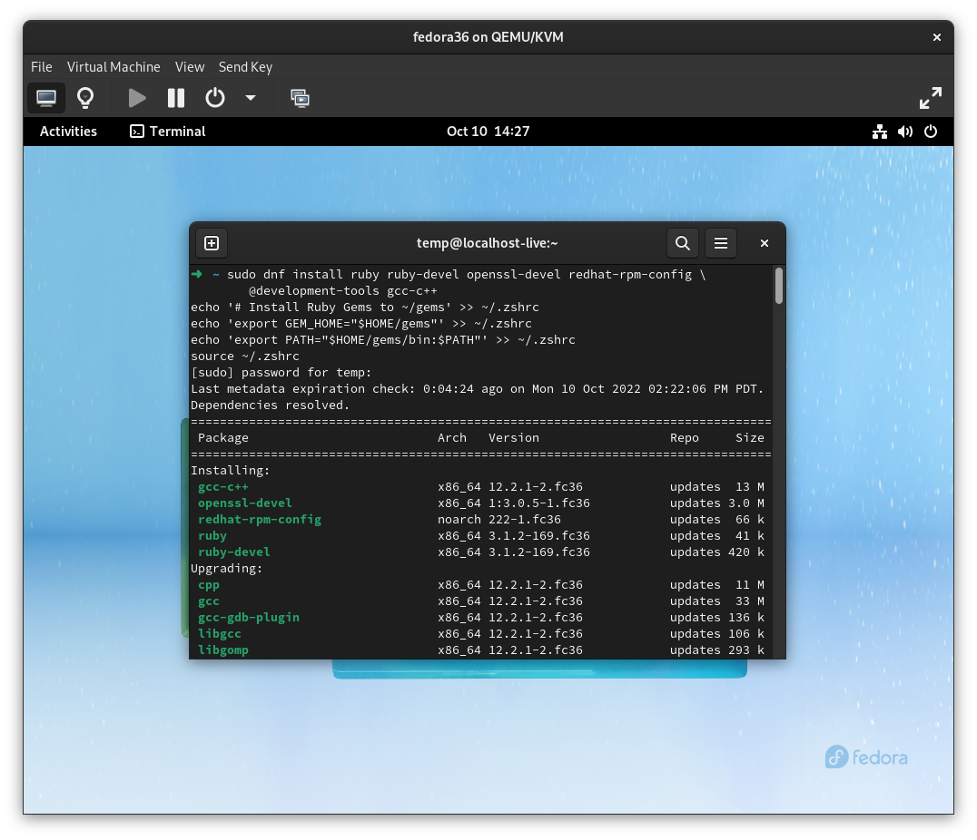Click ruby-devel package name
The width and height of the screenshot is (977, 840).
pyautogui.click(x=233, y=552)
